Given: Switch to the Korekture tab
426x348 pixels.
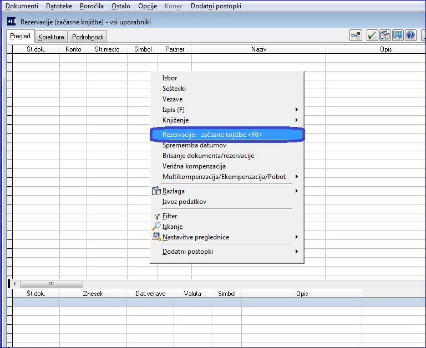Looking at the screenshot, I should [51, 37].
